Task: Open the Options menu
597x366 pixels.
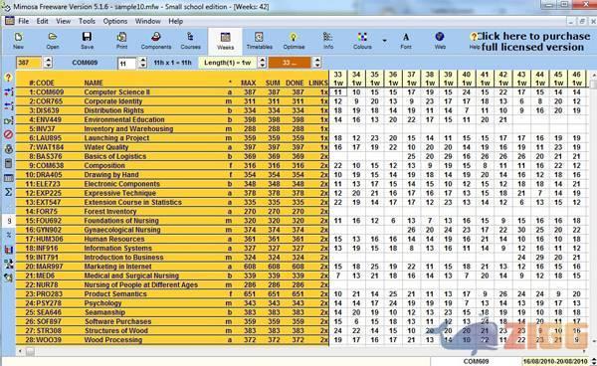Action: coord(115,21)
